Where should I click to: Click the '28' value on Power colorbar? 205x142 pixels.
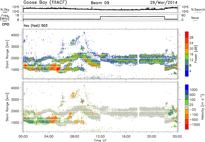191,37
